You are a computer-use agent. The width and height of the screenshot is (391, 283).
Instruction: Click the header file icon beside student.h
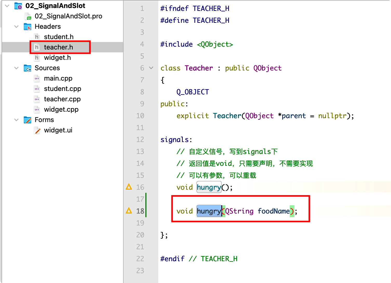pyautogui.click(x=37, y=37)
